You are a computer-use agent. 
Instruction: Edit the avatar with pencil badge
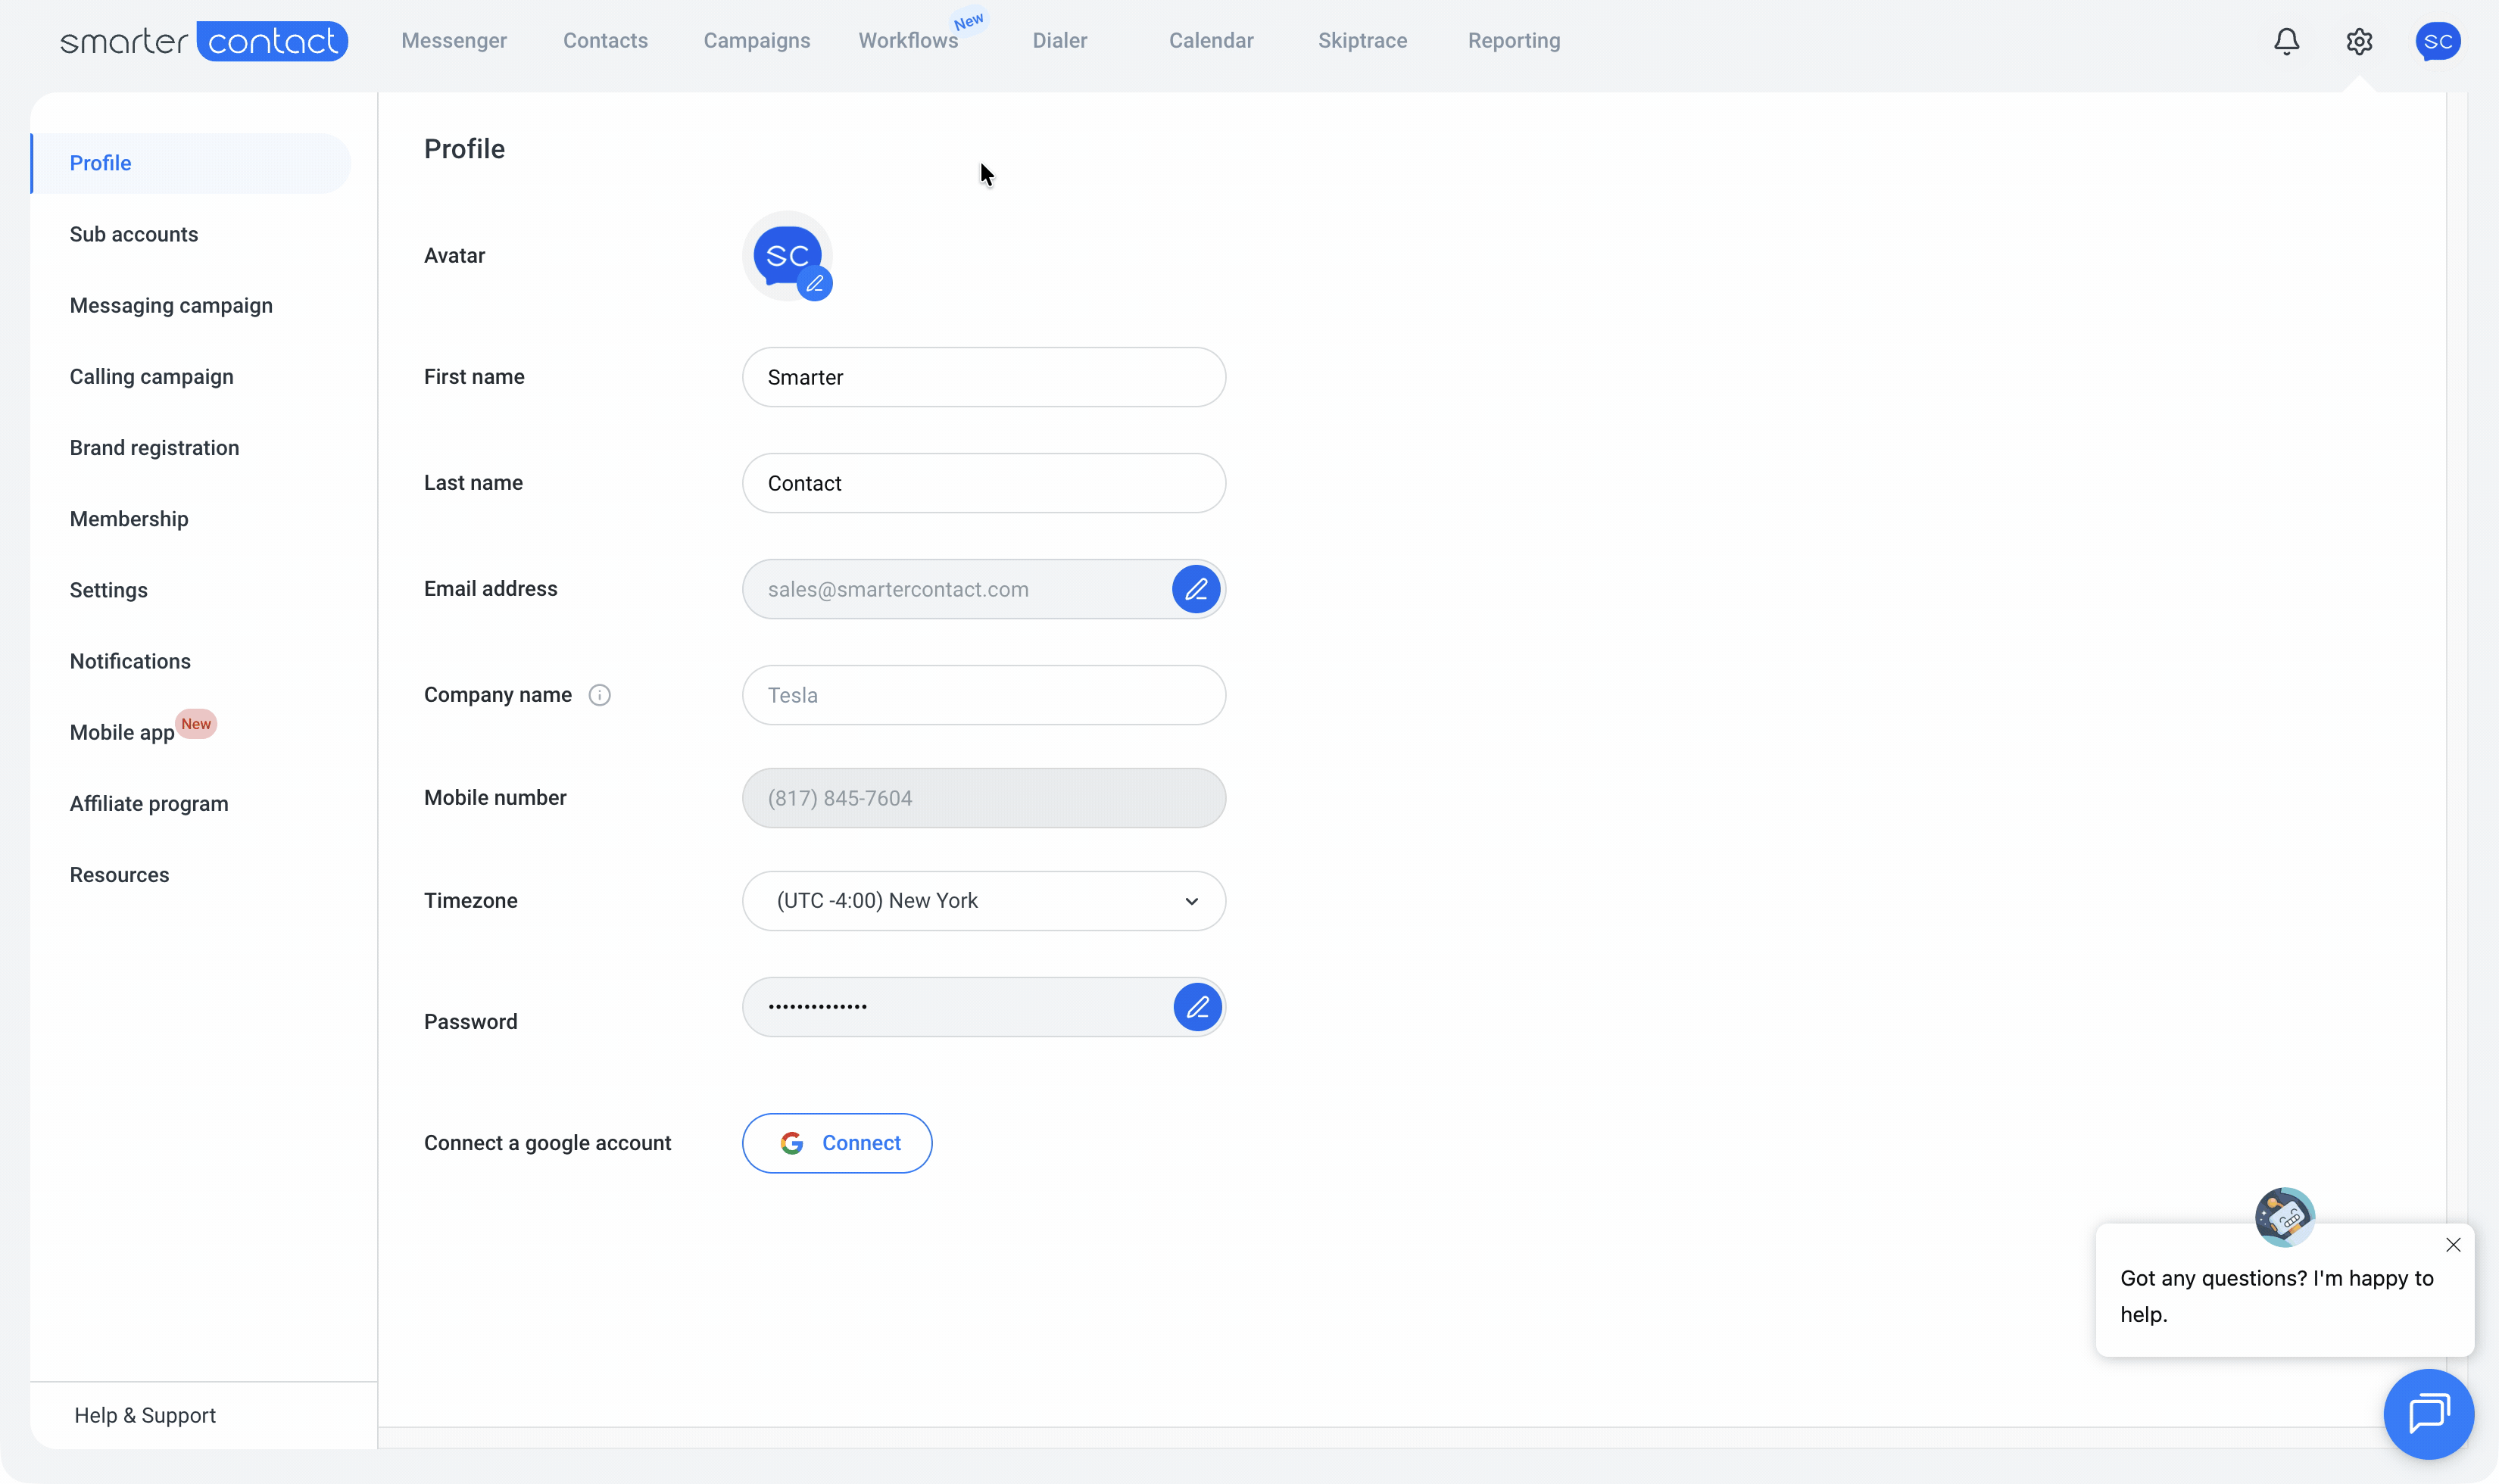pyautogui.click(x=815, y=284)
